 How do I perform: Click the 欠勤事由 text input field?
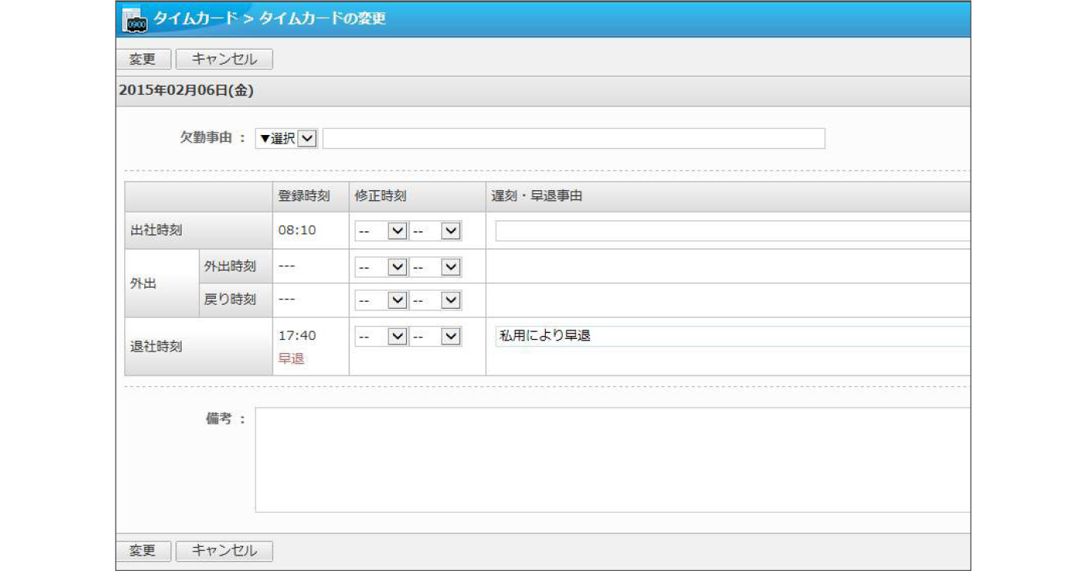pyautogui.click(x=574, y=138)
